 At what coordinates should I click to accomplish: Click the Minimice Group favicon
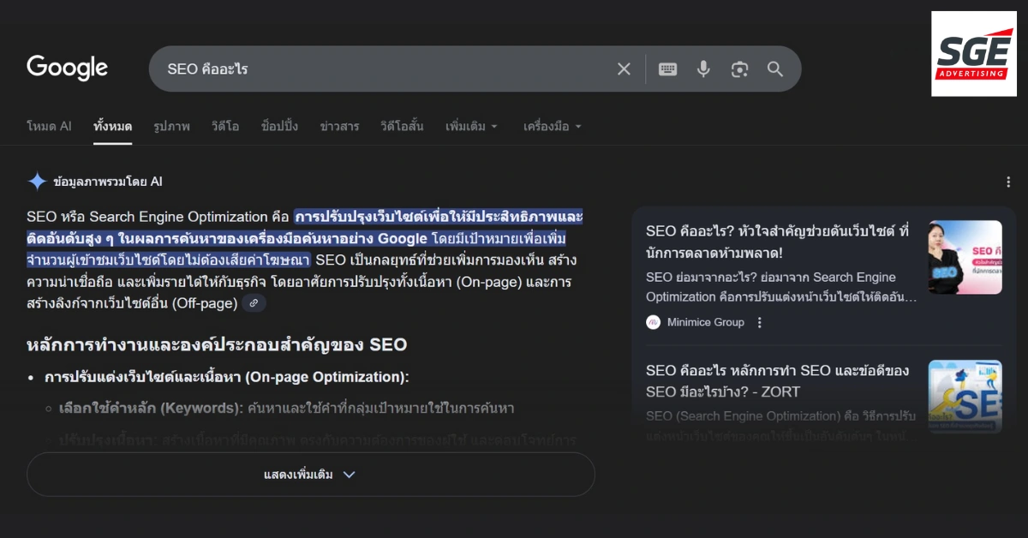(654, 322)
